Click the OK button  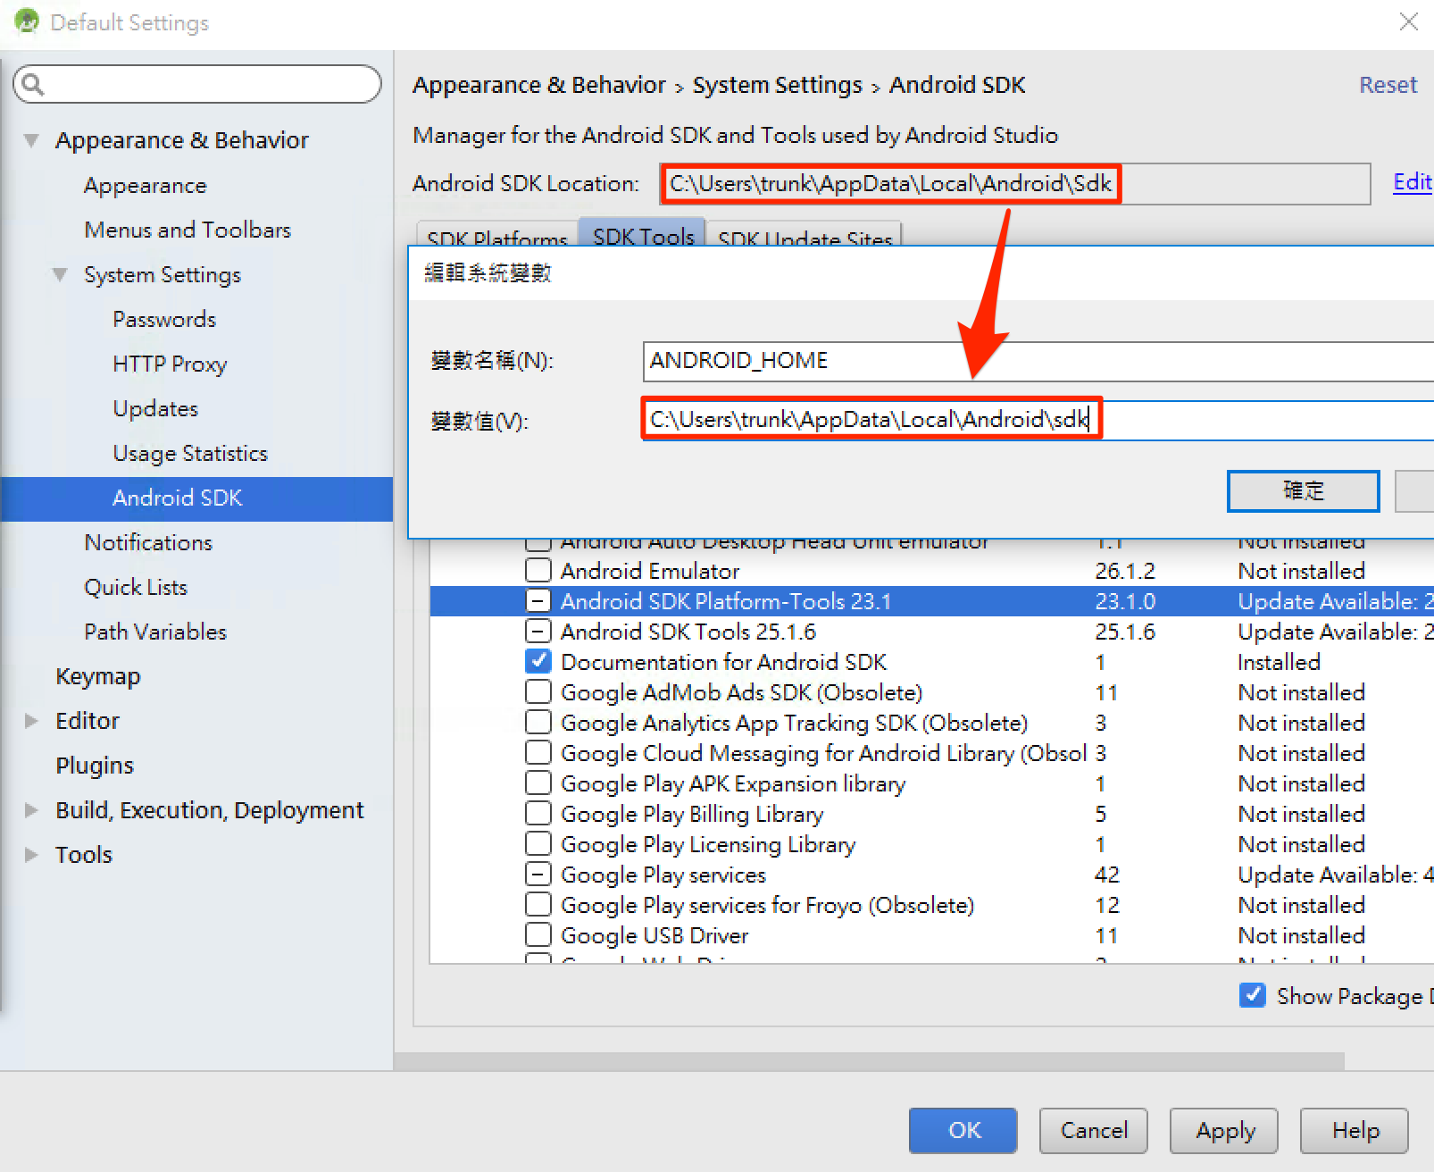[x=963, y=1131]
